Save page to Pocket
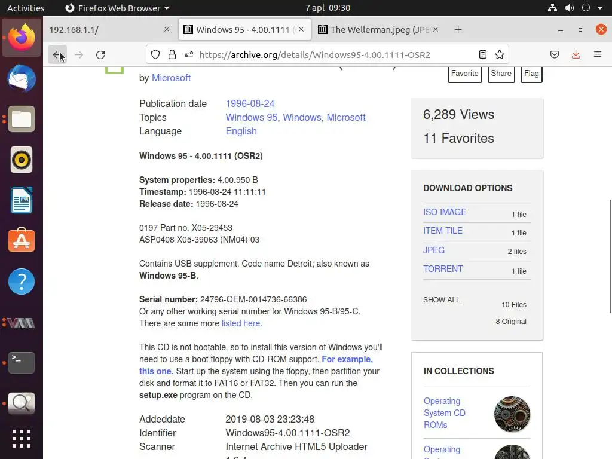This screenshot has width=612, height=459. (555, 54)
